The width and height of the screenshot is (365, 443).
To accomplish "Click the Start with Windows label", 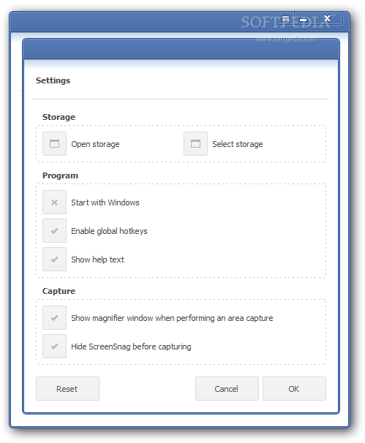I will click(x=105, y=202).
